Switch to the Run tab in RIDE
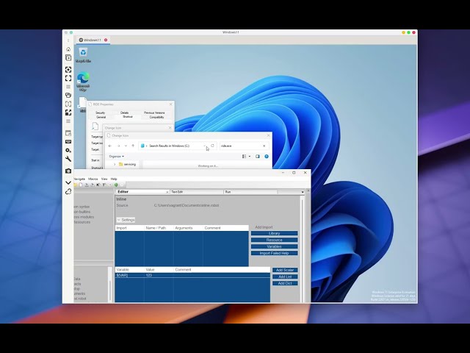This screenshot has height=353, width=470. (250, 192)
